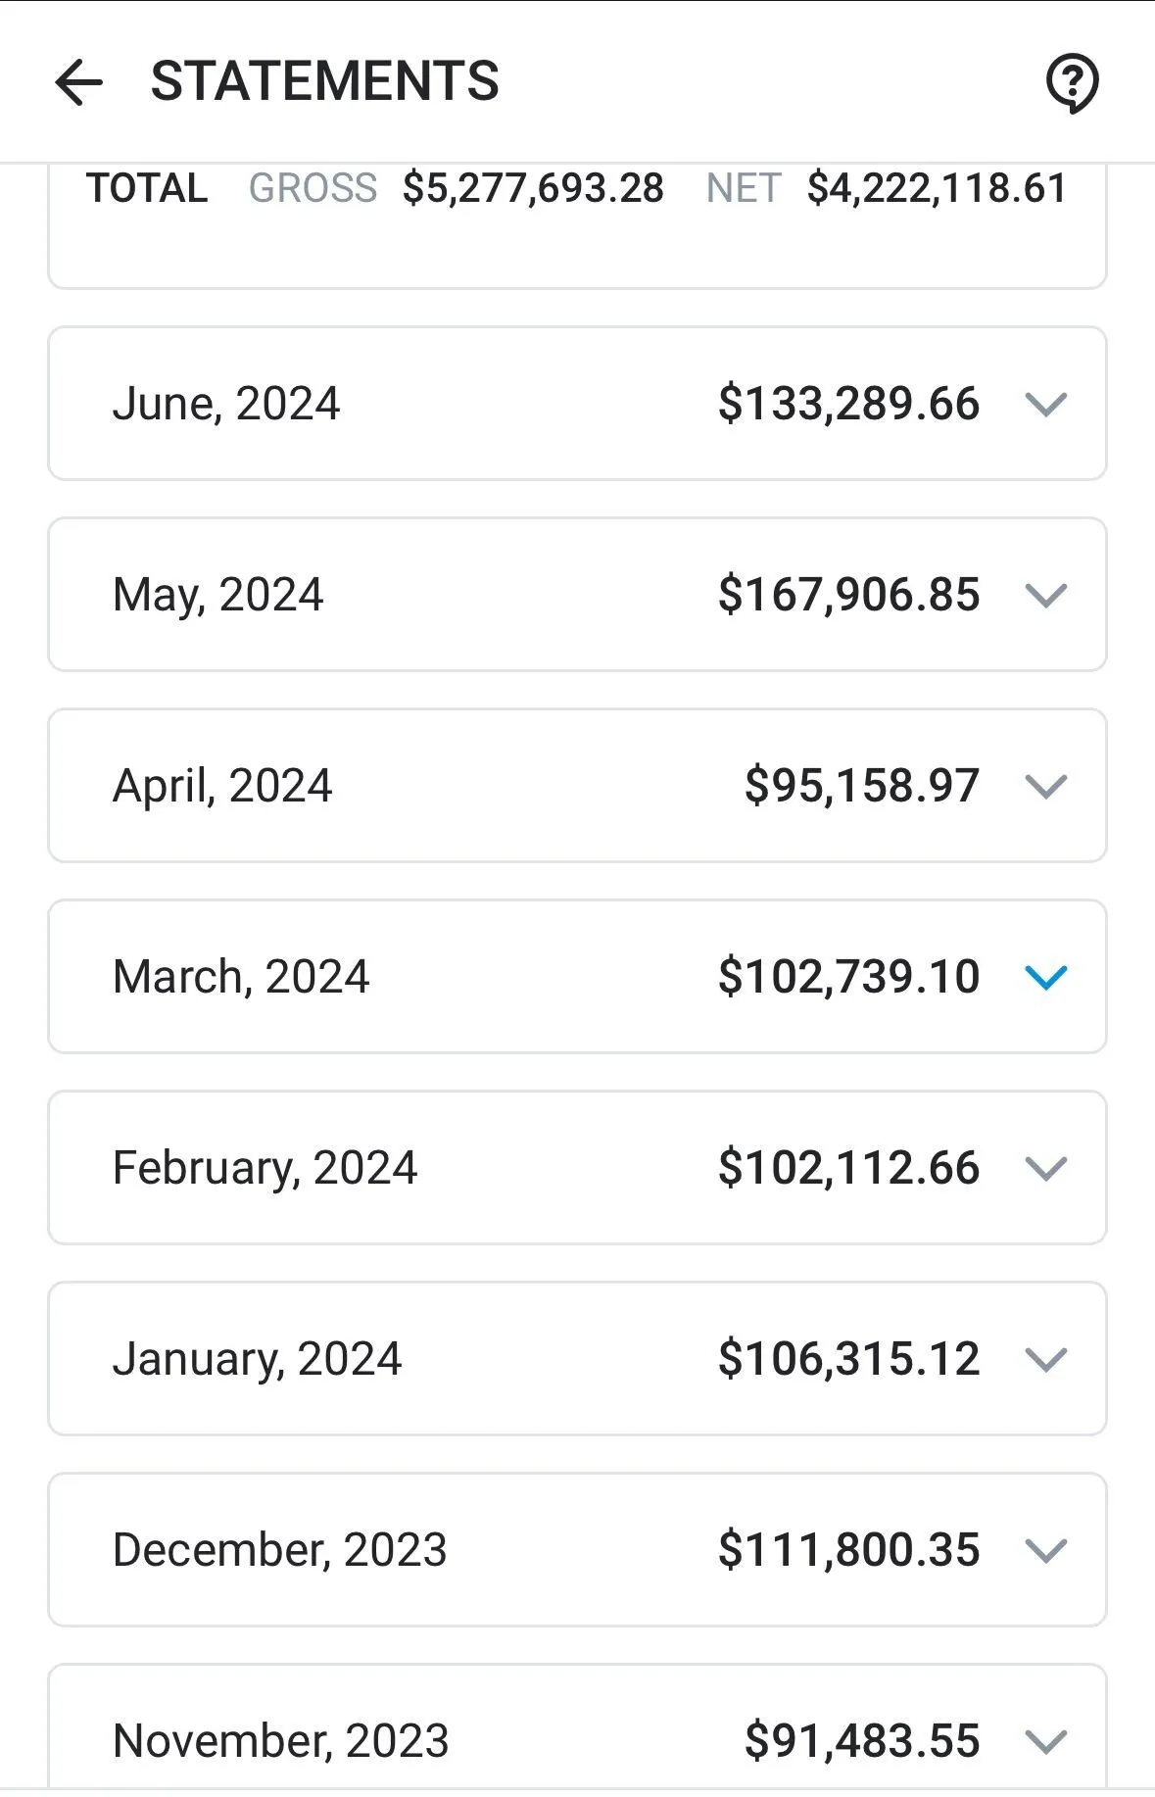This screenshot has width=1155, height=1797.
Task: Tap the net total $4,222,118.61
Action: pyautogui.click(x=937, y=188)
